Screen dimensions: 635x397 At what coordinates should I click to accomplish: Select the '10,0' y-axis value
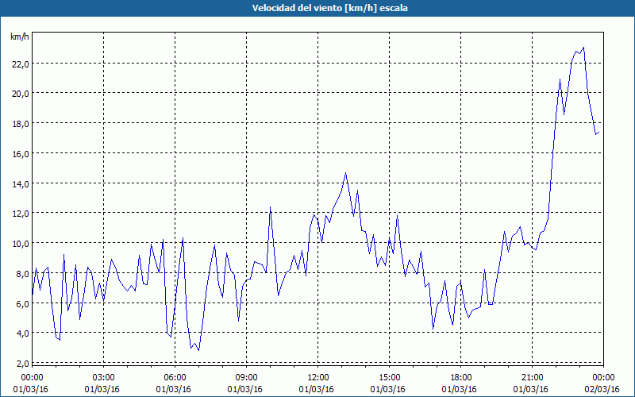[x=22, y=244]
